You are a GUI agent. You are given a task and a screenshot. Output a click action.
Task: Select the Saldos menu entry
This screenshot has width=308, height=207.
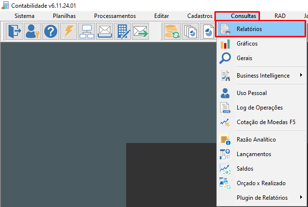click(x=261, y=169)
